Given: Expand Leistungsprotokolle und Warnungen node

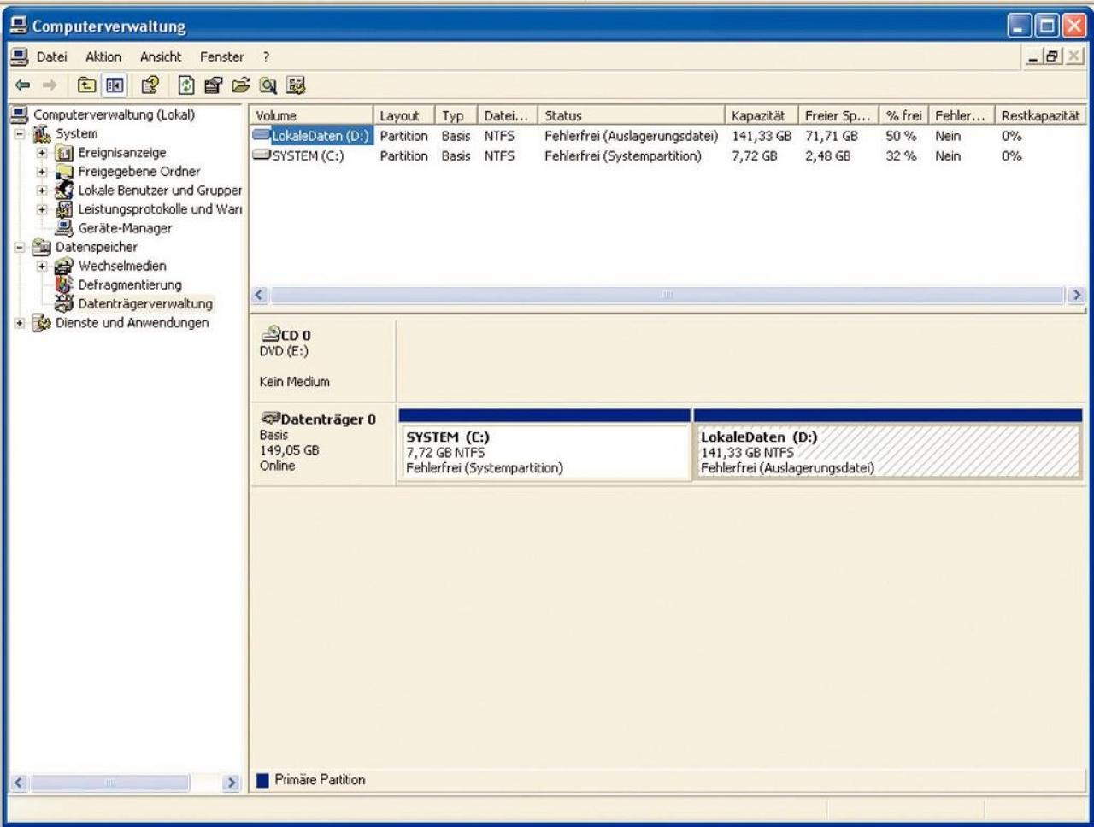Looking at the screenshot, I should pyautogui.click(x=42, y=209).
